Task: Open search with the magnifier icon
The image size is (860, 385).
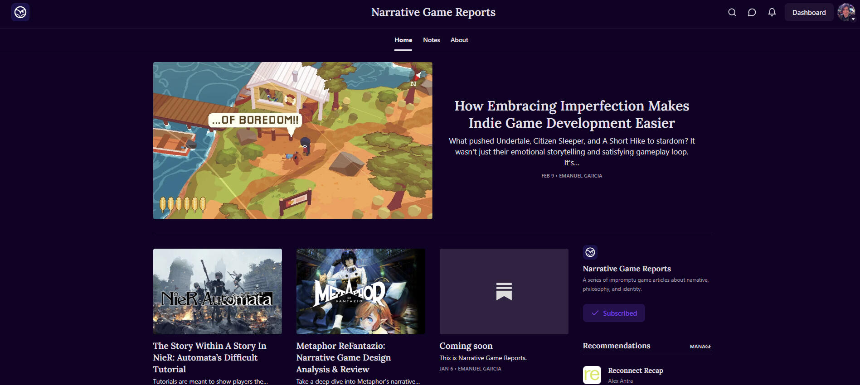Action: click(732, 12)
